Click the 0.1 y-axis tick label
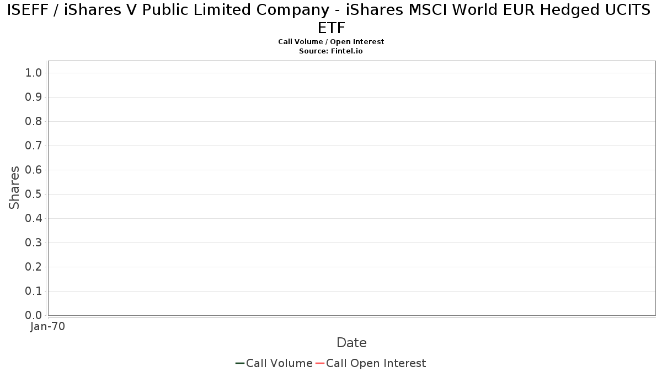 (x=34, y=291)
